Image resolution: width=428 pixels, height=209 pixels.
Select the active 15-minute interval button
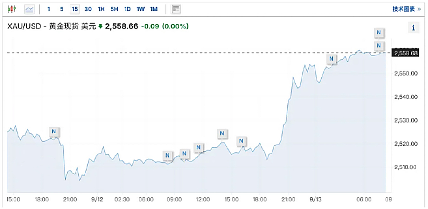click(75, 9)
